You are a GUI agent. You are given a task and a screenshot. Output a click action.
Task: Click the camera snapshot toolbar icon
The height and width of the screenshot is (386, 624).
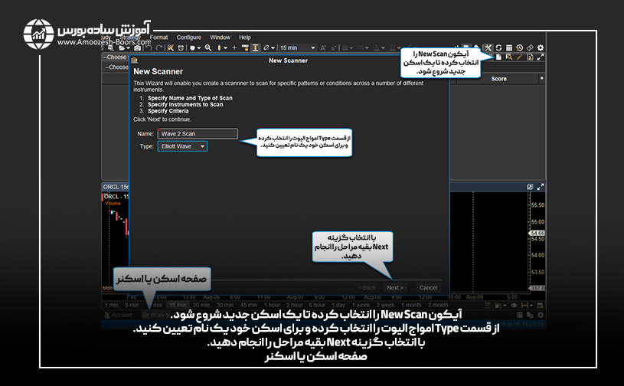(x=138, y=47)
